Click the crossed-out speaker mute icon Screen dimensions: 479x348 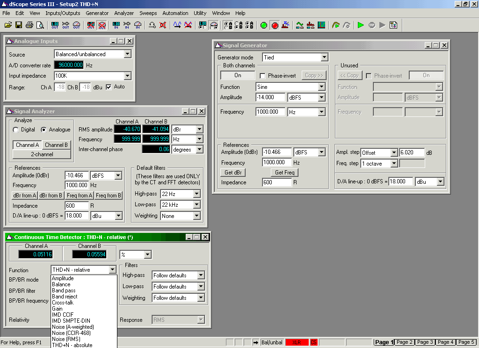coord(163,25)
